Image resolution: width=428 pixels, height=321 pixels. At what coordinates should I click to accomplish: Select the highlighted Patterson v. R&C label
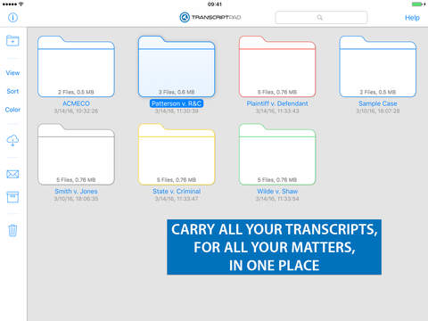[x=177, y=103]
